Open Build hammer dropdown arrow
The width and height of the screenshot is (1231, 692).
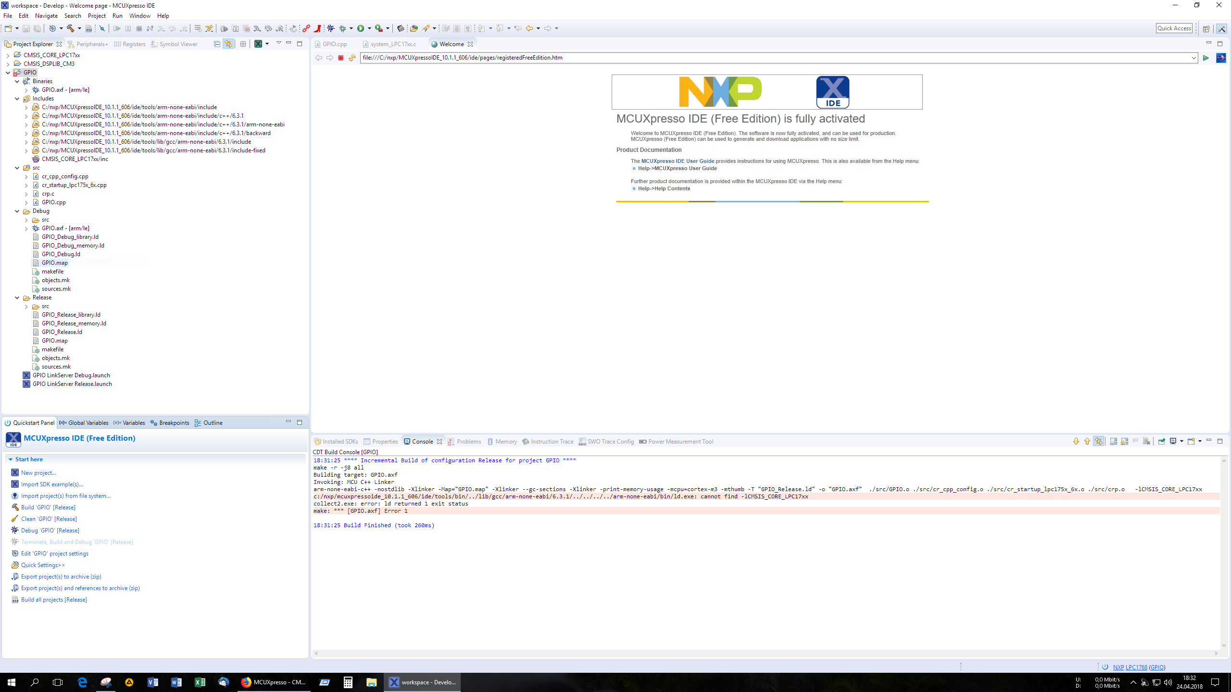(x=79, y=28)
